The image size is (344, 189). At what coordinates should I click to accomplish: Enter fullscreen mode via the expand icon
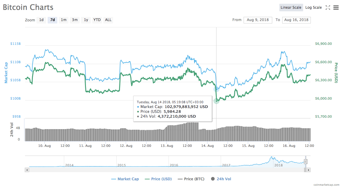pos(328,8)
